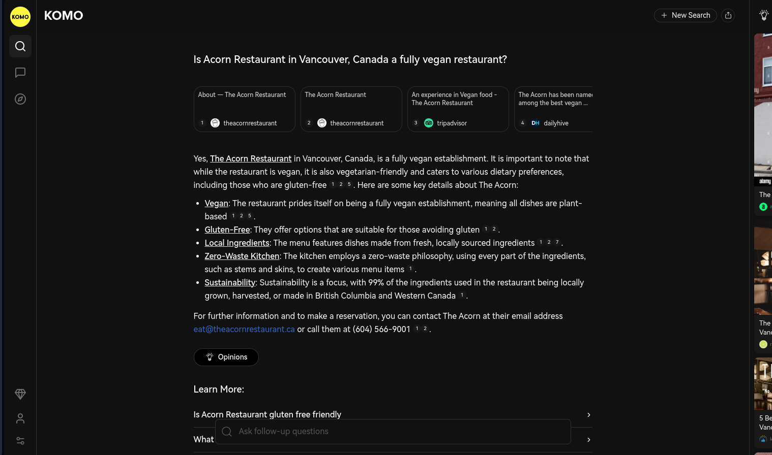
Task: Click the Local Ingredients underlined term
Action: 237,243
